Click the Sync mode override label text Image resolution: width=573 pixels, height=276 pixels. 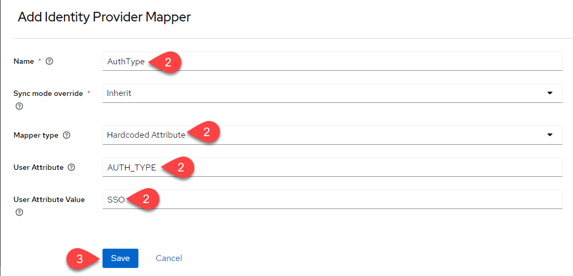48,93
